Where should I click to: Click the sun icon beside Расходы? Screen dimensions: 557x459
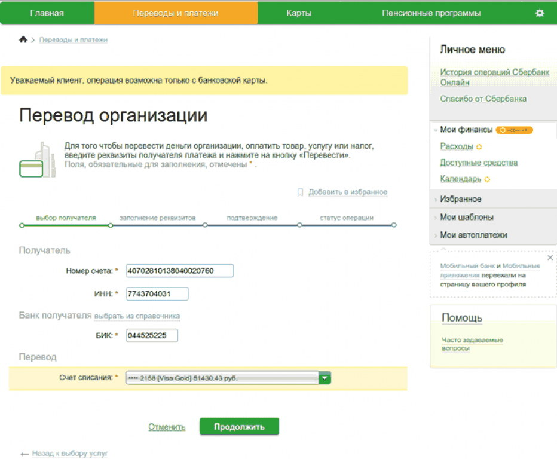(479, 146)
